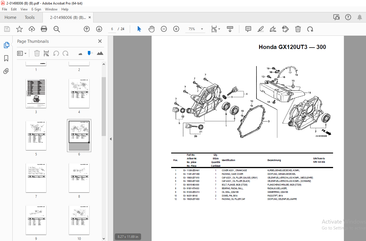Viewport: 366px width, 241px height.
Task: Select page 6 thumbnail
Action: (79, 136)
